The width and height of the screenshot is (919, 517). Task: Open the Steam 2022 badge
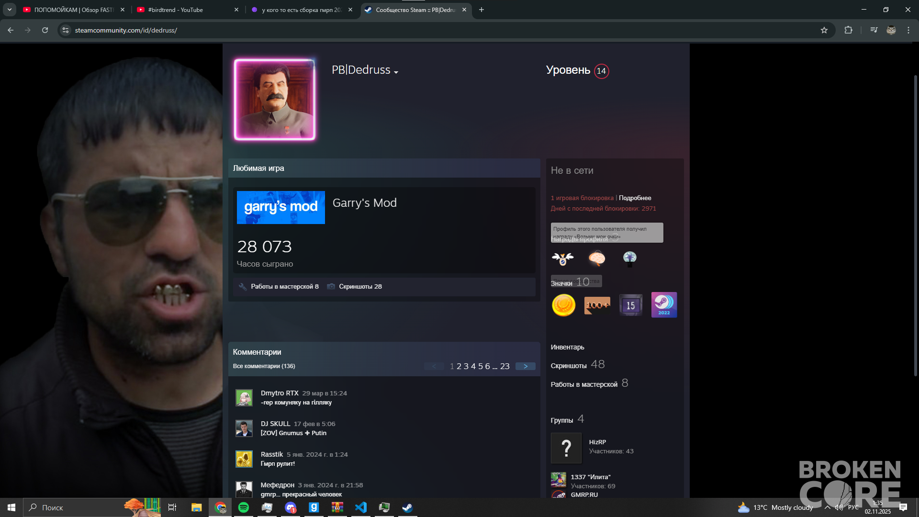coord(664,305)
